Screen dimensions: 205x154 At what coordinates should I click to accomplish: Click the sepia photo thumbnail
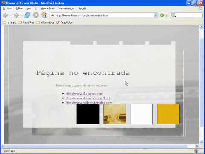click(115, 114)
